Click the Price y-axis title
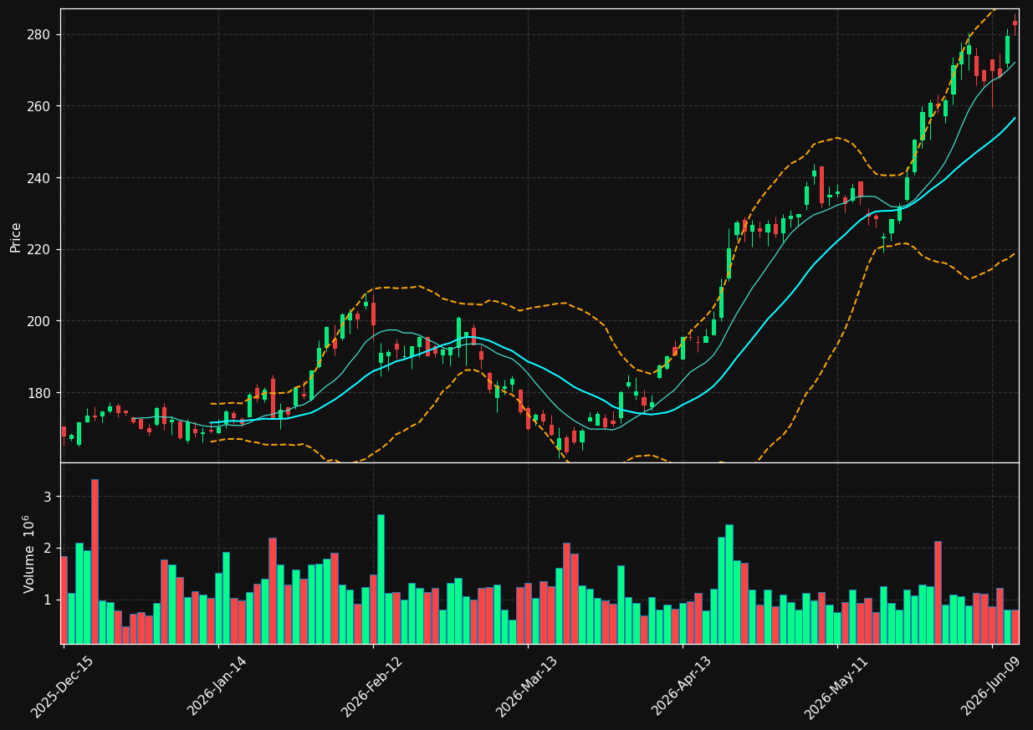 [x=16, y=237]
